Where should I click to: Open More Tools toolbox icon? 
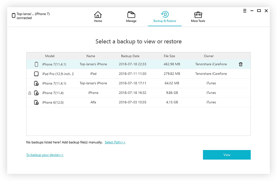tap(198, 15)
